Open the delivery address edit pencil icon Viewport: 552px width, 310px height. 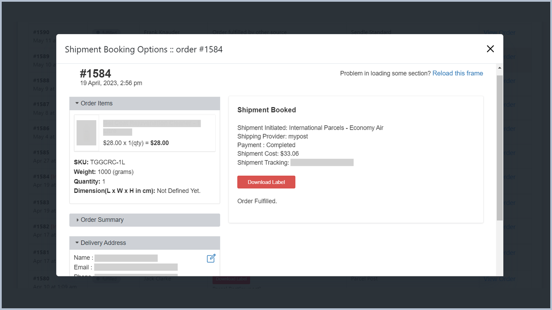[x=211, y=257]
